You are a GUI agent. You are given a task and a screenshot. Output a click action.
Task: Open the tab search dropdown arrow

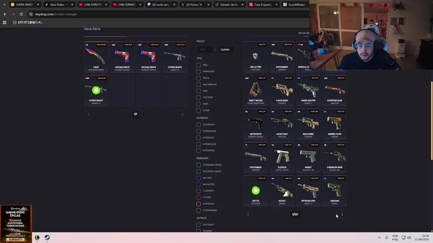pos(4,5)
